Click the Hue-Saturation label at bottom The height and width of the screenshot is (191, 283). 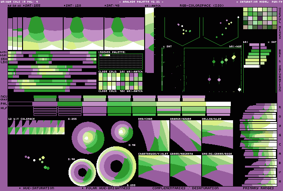[x=38, y=188]
